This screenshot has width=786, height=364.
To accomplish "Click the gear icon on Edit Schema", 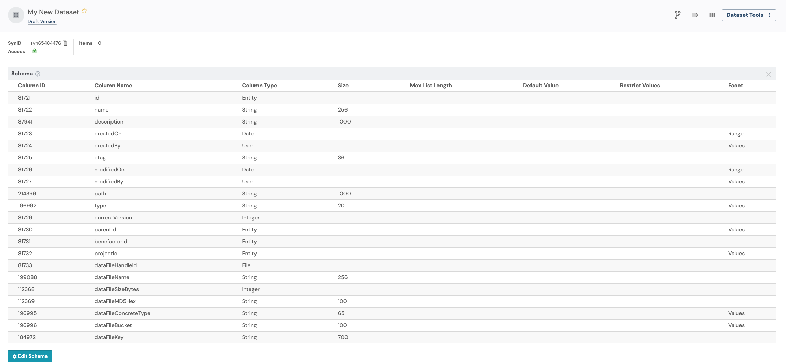I will [14, 356].
